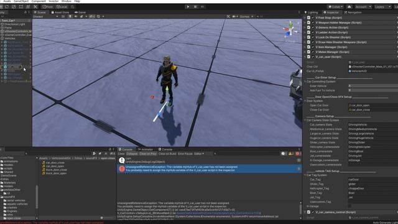Enable or disable V Foot Step script checkbox

tap(313, 18)
